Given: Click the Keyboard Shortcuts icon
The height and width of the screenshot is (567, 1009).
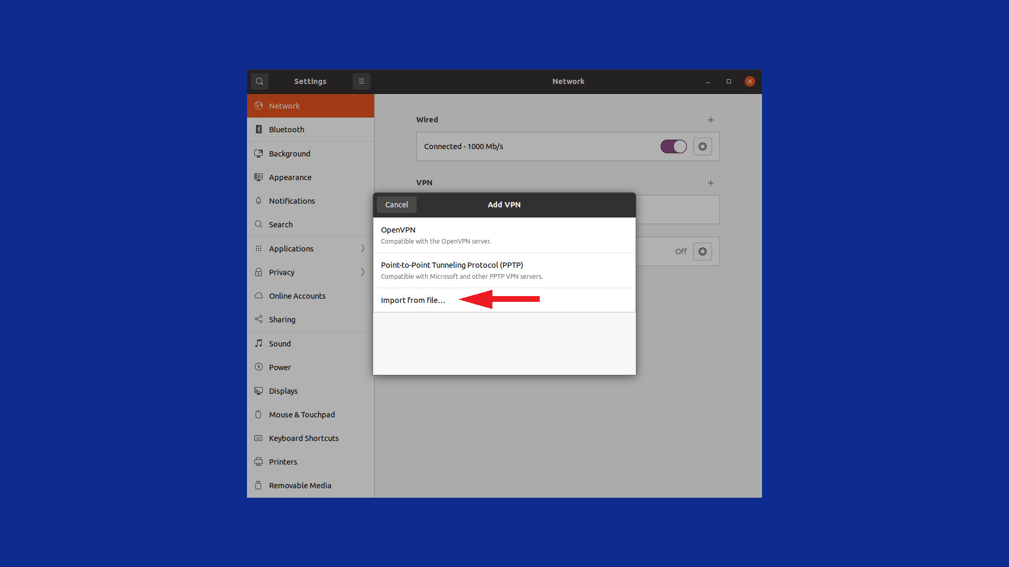Looking at the screenshot, I should pyautogui.click(x=259, y=438).
